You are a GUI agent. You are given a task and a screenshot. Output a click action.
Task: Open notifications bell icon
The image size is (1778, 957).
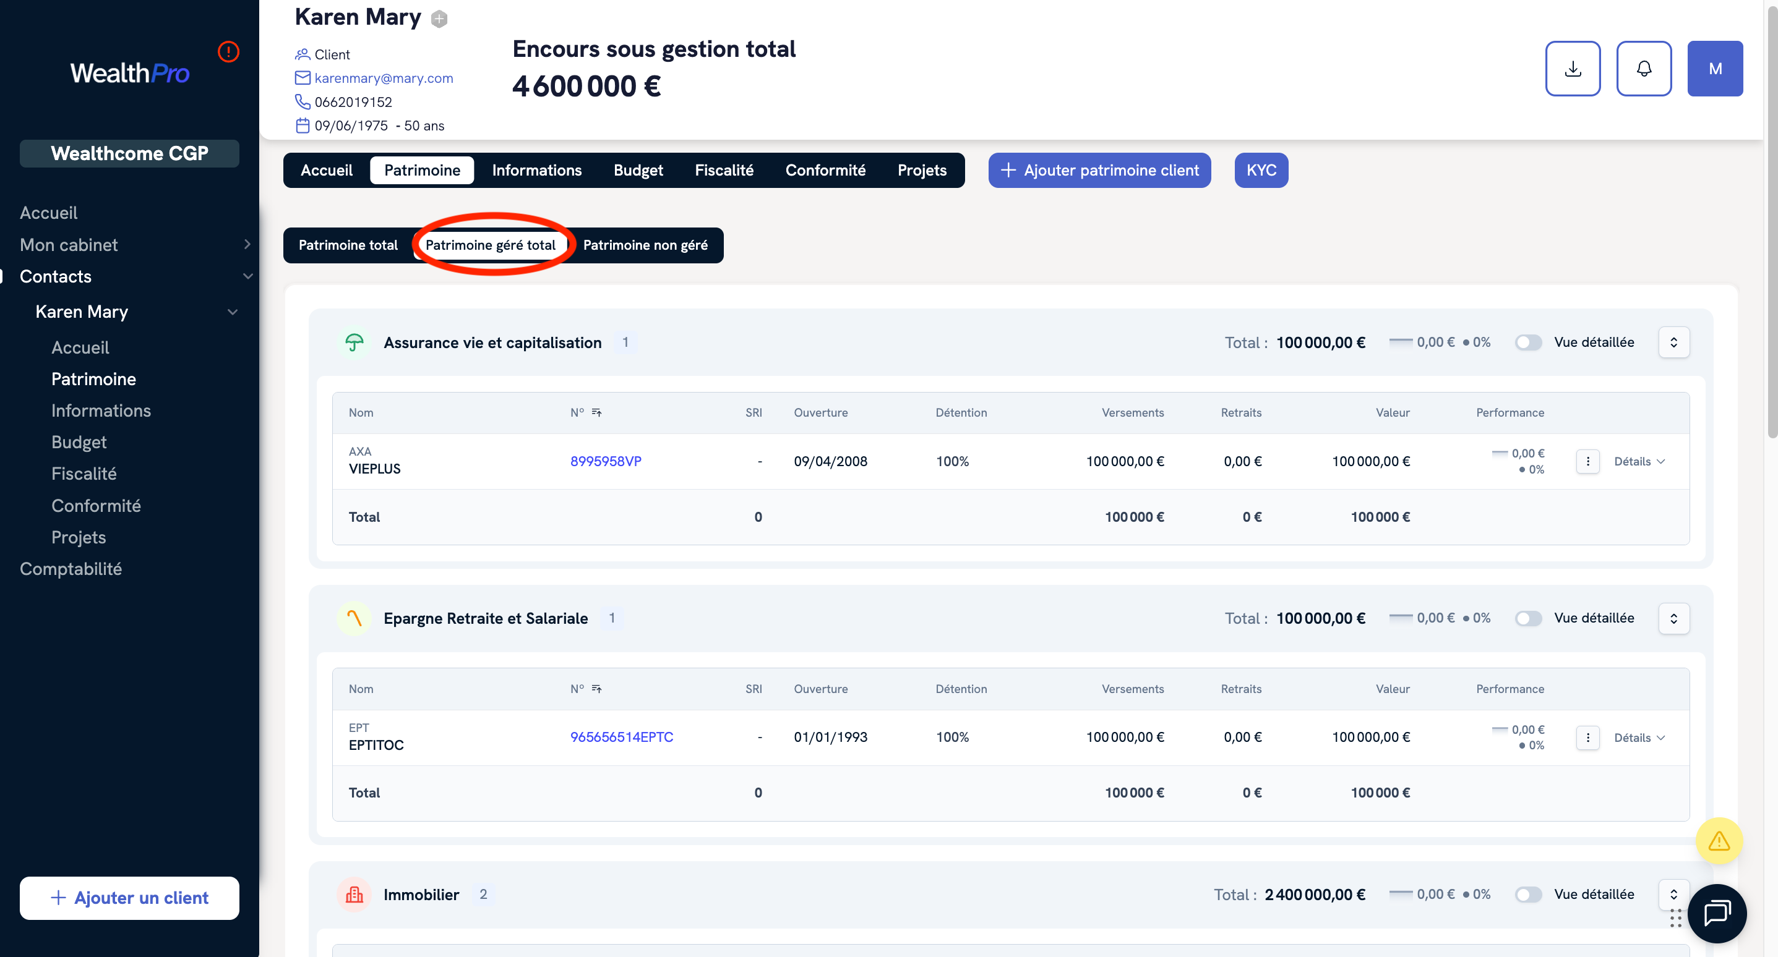pyautogui.click(x=1643, y=68)
